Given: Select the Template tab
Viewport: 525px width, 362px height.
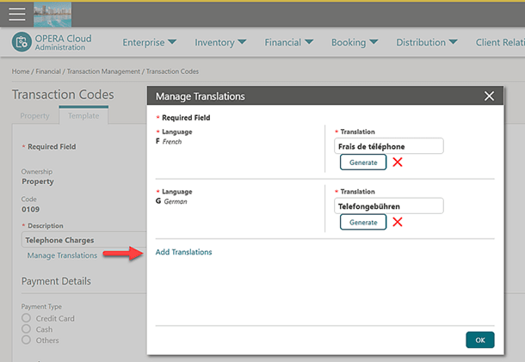Looking at the screenshot, I should (83, 115).
